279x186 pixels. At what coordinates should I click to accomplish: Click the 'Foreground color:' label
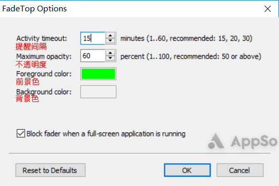click(44, 74)
